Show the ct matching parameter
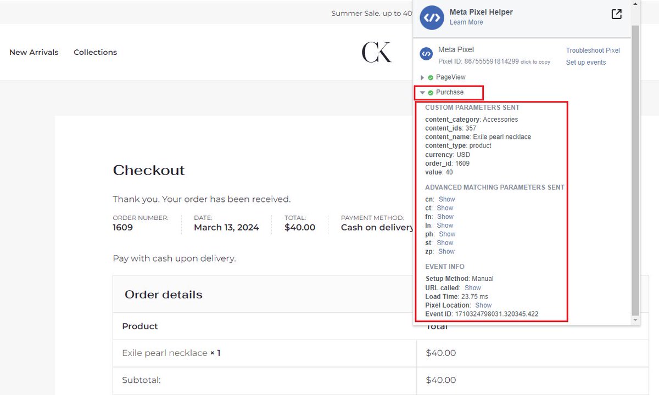Viewport: 659px width, 395px height. click(x=445, y=208)
